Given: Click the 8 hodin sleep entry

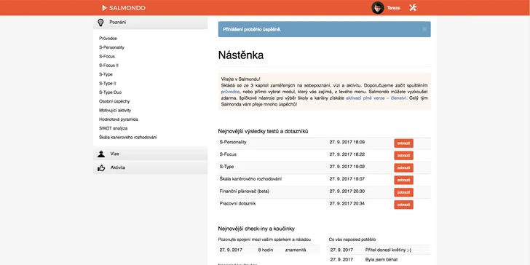Looking at the screenshot, I should 265,250.
